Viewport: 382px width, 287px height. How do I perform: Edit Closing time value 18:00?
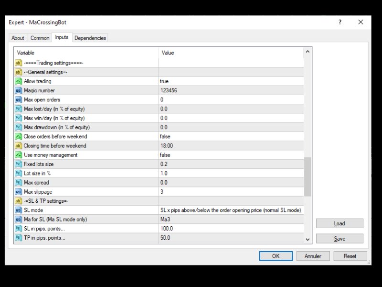click(x=231, y=146)
